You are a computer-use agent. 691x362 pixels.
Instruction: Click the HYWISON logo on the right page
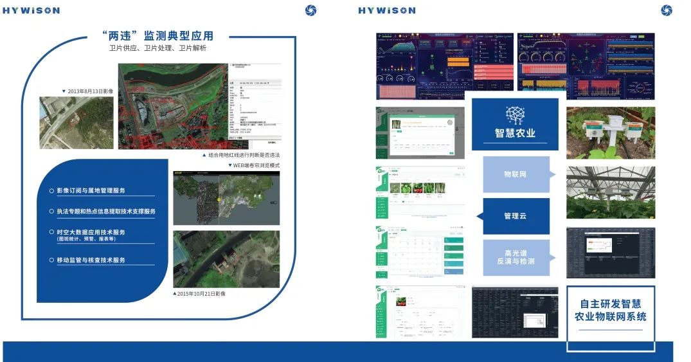coord(387,10)
